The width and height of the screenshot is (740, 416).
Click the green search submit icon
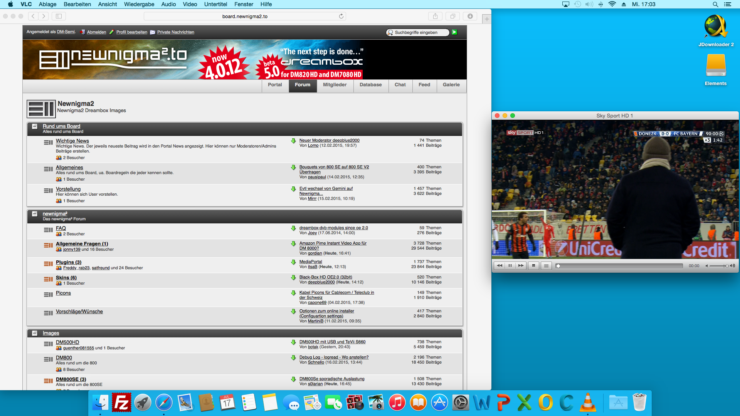(x=454, y=32)
